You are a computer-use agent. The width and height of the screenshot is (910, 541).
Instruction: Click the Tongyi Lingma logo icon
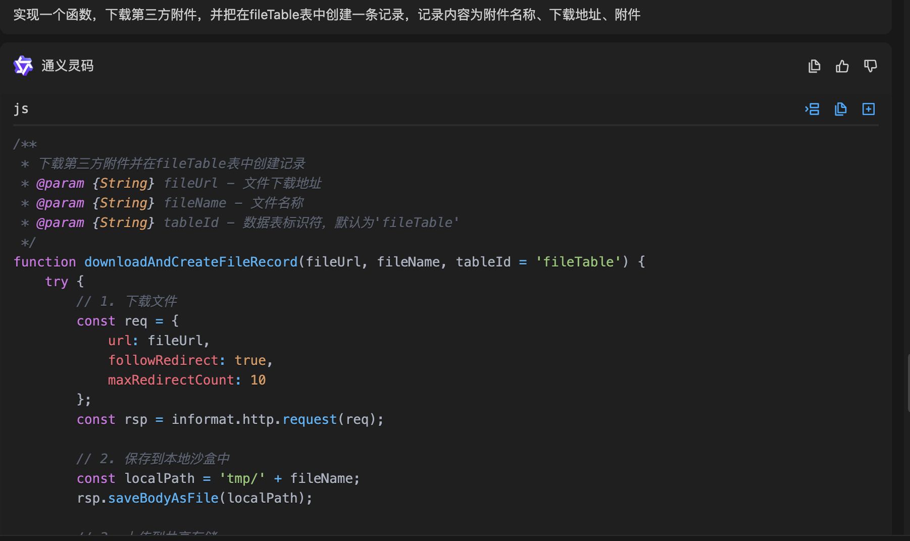pos(23,66)
